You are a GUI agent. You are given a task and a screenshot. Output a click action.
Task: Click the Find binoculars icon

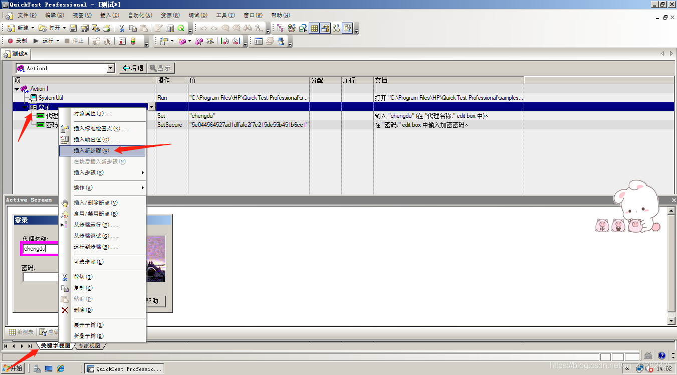(249, 28)
